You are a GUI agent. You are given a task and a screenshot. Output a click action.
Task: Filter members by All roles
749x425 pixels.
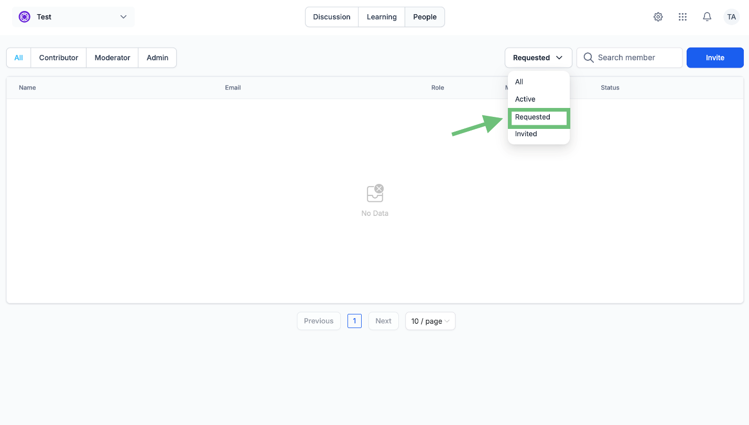click(x=19, y=58)
